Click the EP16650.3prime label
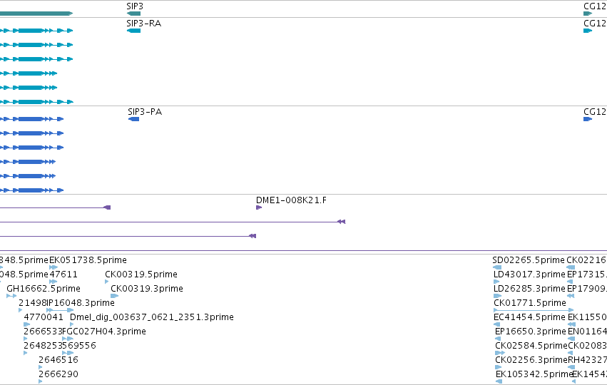This screenshot has height=385, width=607. [x=531, y=332]
